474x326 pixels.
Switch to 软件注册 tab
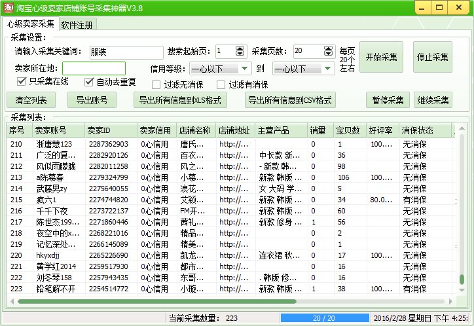click(x=77, y=25)
